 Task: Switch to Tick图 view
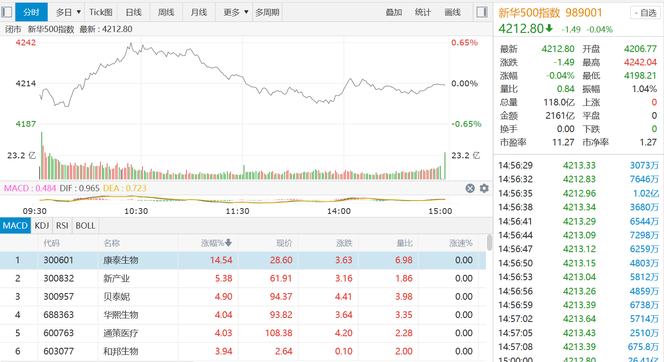(101, 12)
